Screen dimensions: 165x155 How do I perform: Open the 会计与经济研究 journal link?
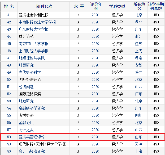point(32,151)
